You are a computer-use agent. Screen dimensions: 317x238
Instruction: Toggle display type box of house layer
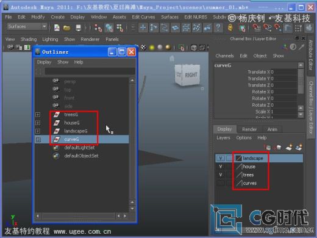tap(230, 167)
